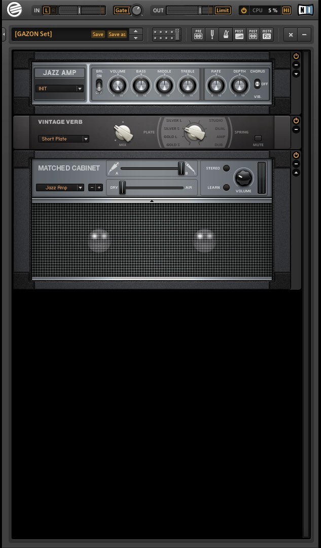Click the Vintage Verb reverb type selector knob
The width and height of the screenshot is (321, 548).
[195, 132]
